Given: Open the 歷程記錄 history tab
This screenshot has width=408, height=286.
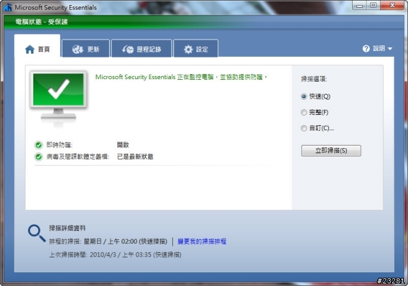Looking at the screenshot, I should 142,49.
